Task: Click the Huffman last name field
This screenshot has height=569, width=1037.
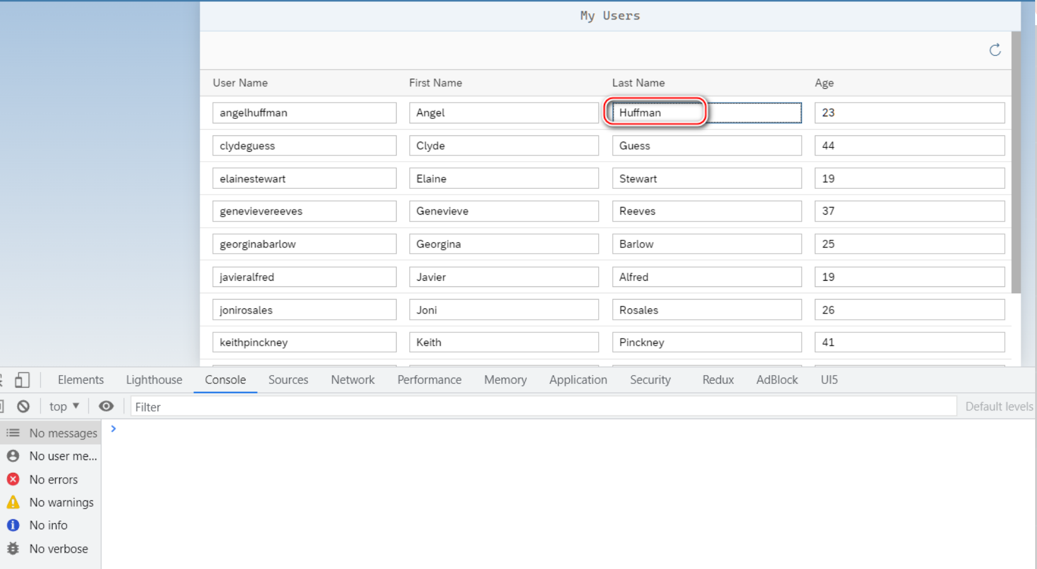Action: pyautogui.click(x=706, y=113)
